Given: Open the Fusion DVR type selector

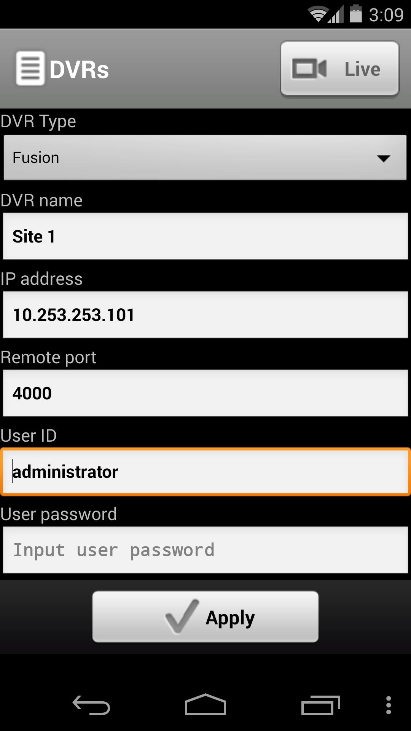Looking at the screenshot, I should pos(190,158).
